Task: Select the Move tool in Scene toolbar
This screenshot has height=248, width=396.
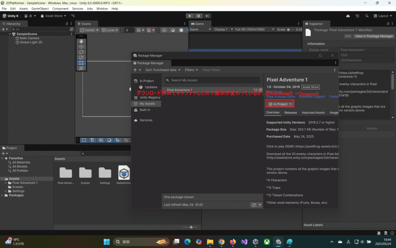Action: pyautogui.click(x=81, y=46)
